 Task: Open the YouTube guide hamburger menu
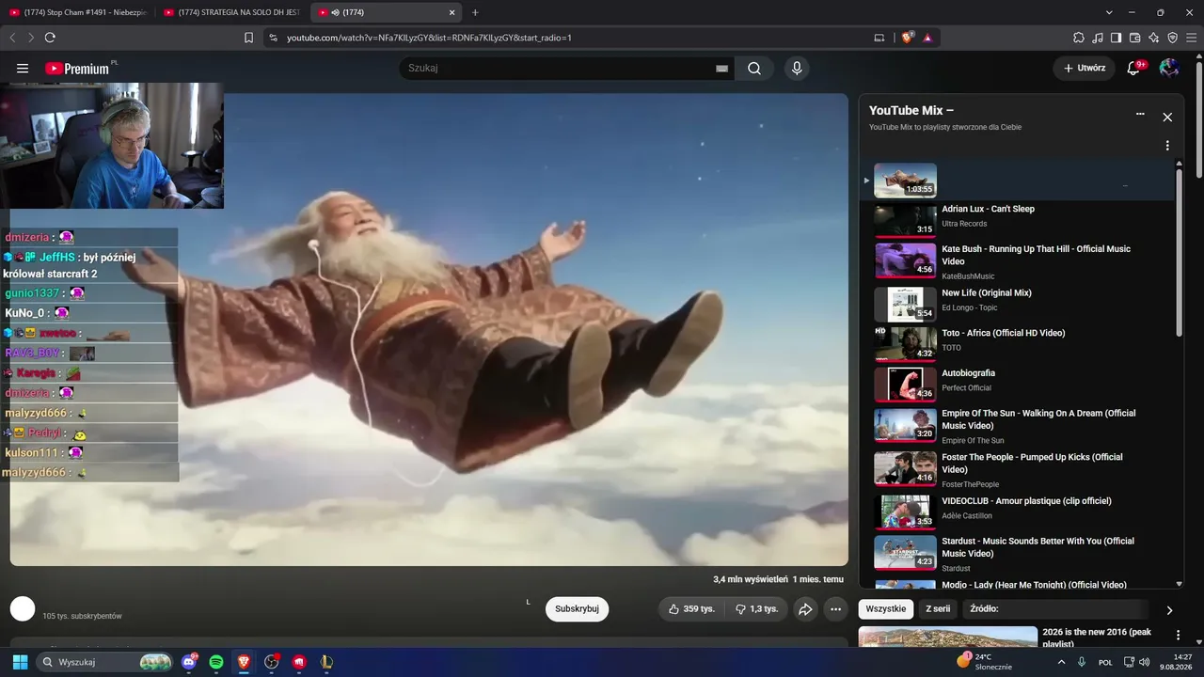(x=23, y=69)
